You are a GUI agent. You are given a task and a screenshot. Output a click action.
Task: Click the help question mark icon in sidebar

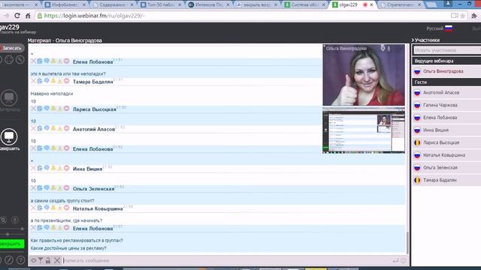pyautogui.click(x=20, y=260)
